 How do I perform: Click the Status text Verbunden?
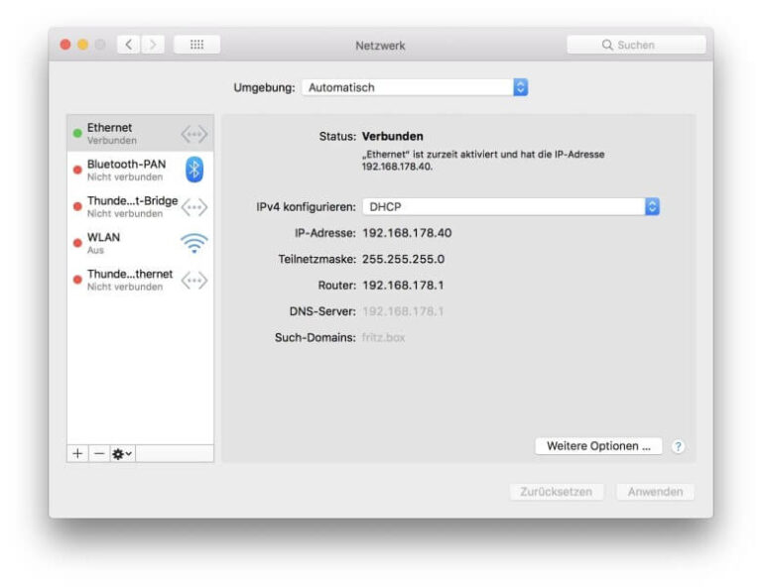(x=393, y=137)
